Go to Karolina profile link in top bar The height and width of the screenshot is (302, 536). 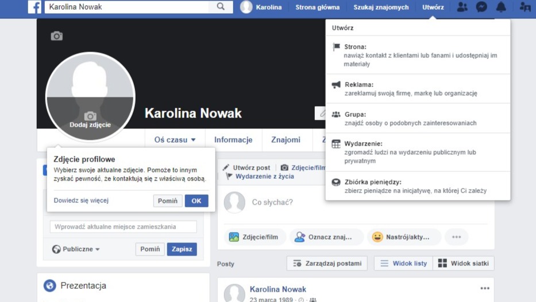pyautogui.click(x=269, y=7)
